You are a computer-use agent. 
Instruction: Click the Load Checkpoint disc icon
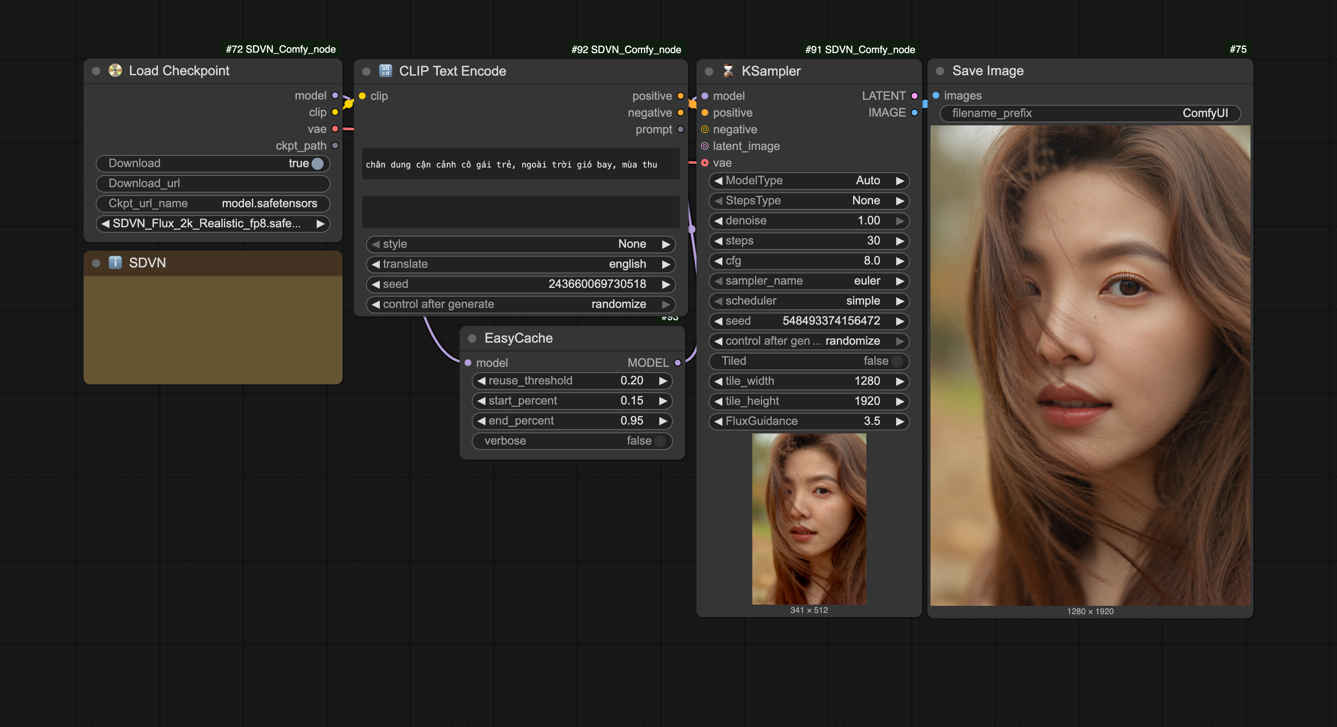[115, 71]
